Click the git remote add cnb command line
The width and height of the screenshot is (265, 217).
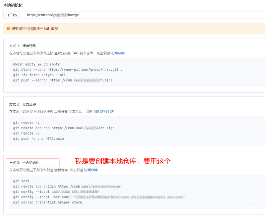(x=64, y=128)
